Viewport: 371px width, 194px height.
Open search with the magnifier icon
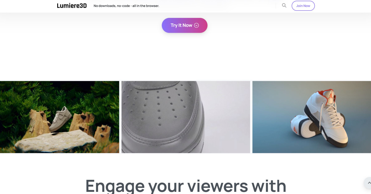coord(284,6)
